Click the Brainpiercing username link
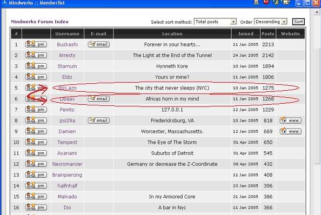This screenshot has width=321, height=215. (67, 175)
